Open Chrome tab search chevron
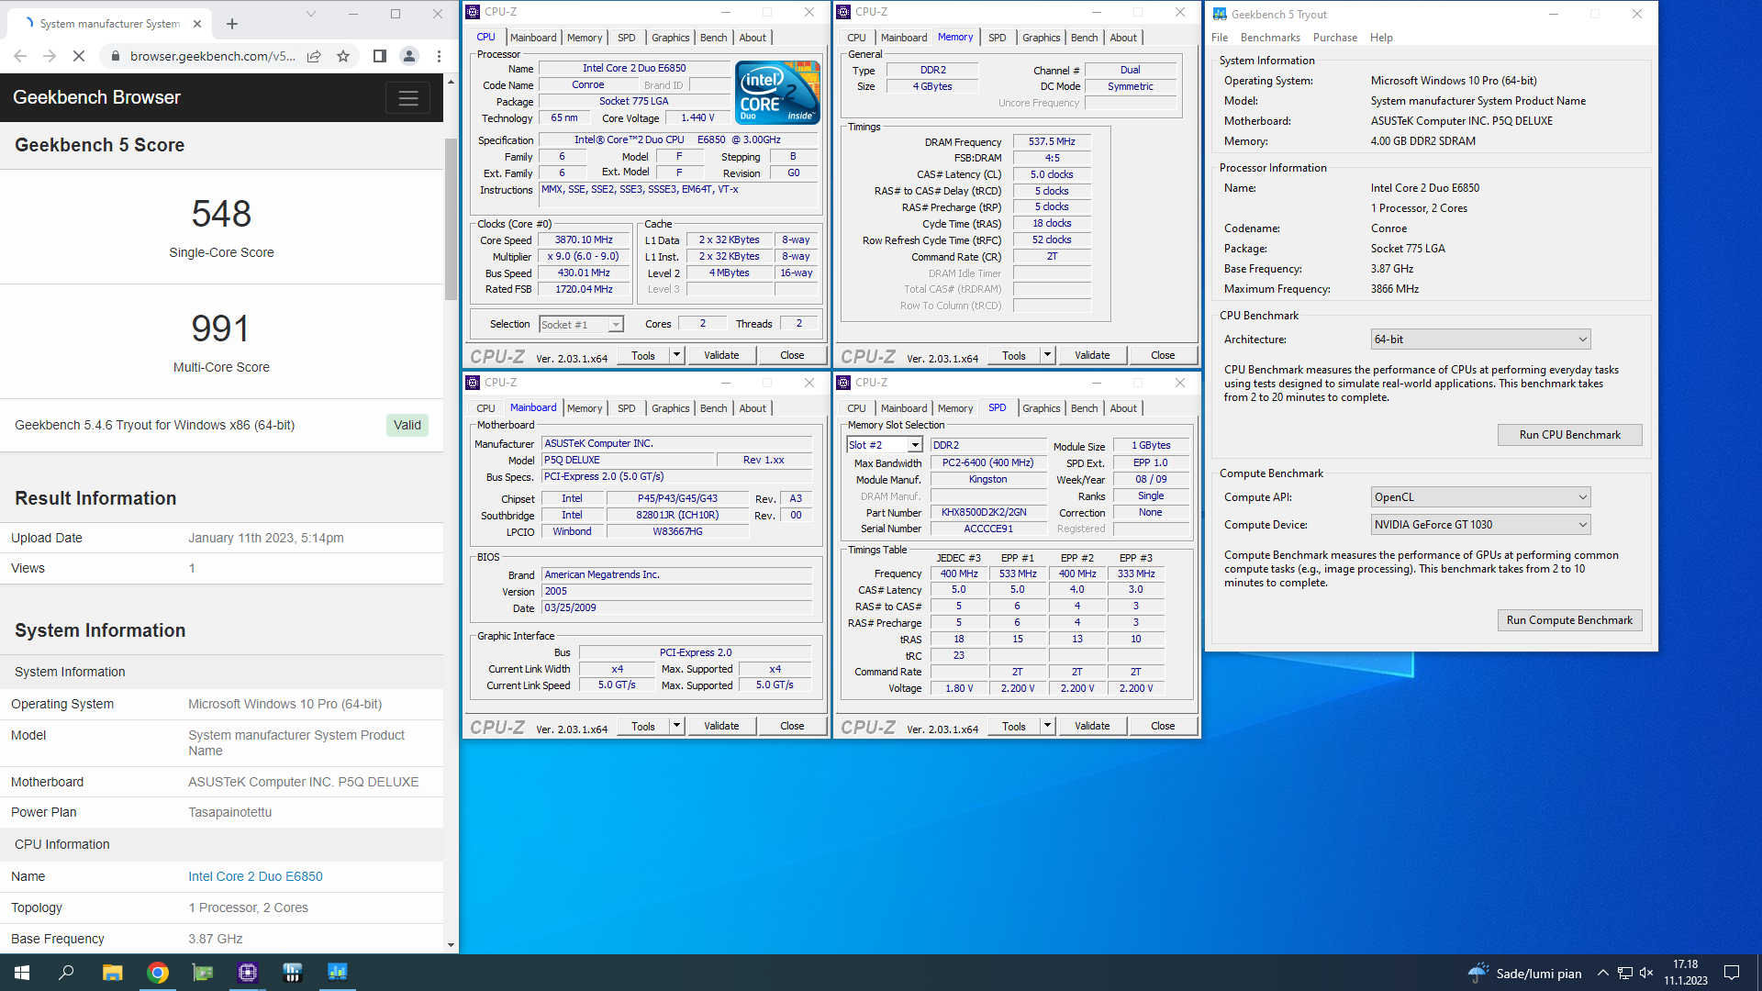1762x991 pixels. pos(311,14)
